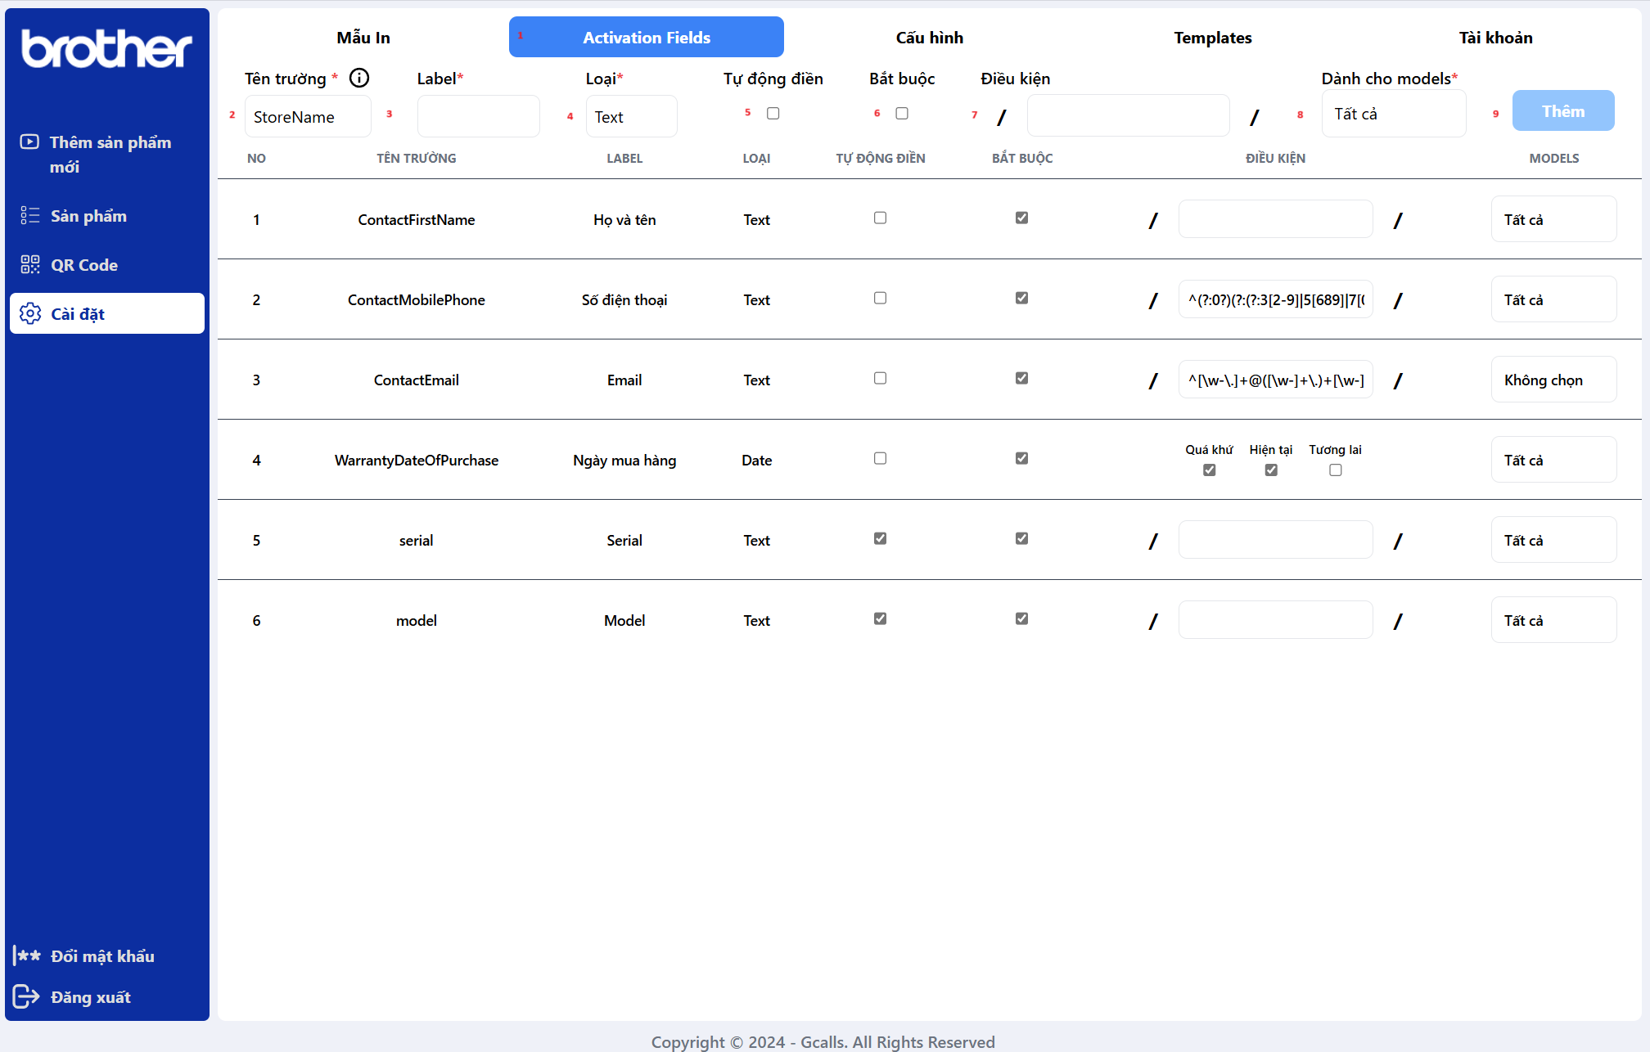Click the Đổi mật khẩu password icon
Image resolution: width=1650 pixels, height=1052 pixels.
pos(27,955)
